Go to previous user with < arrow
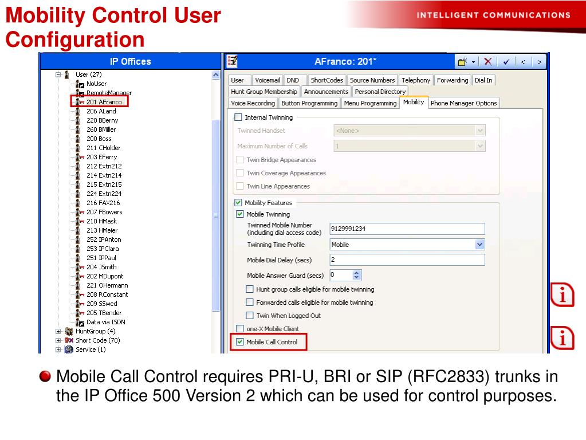The image size is (586, 440). pos(523,62)
